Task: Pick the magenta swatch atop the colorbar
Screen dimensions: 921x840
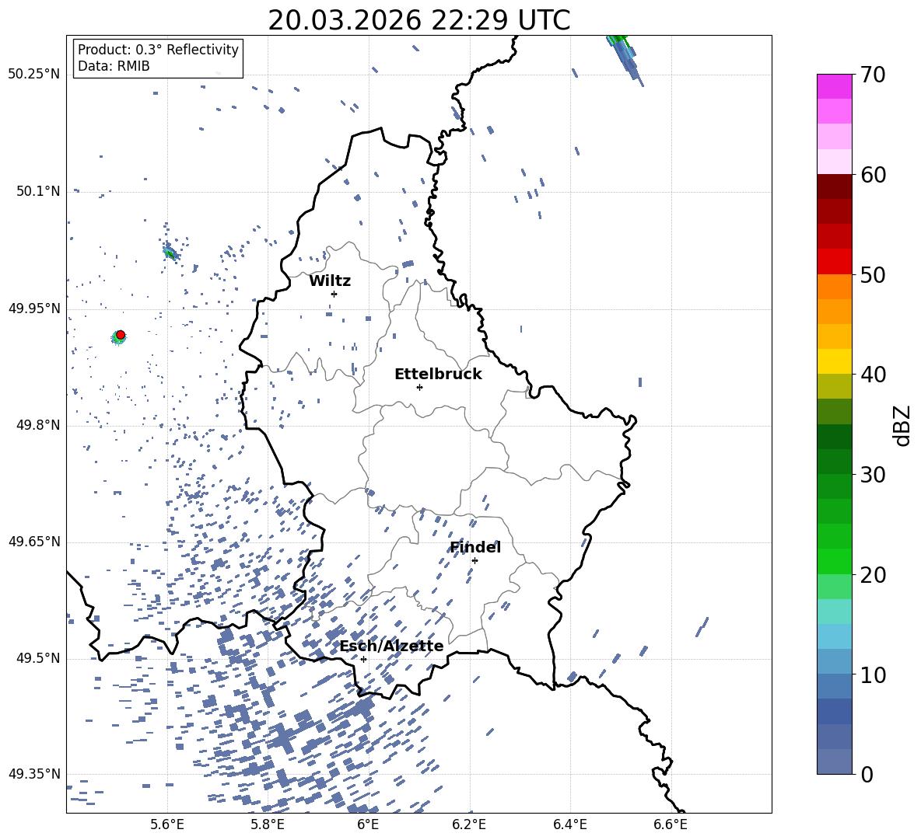Action: click(x=834, y=86)
